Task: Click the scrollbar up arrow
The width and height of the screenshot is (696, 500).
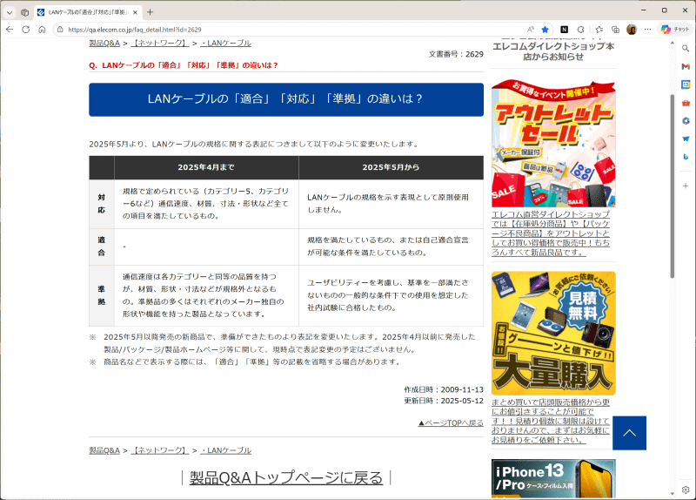Action: coord(672,43)
